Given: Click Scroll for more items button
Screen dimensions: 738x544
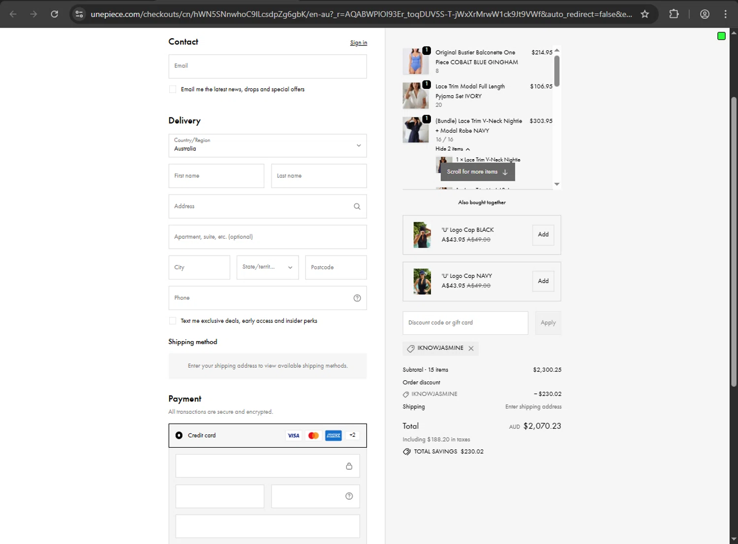Looking at the screenshot, I should 478,172.
